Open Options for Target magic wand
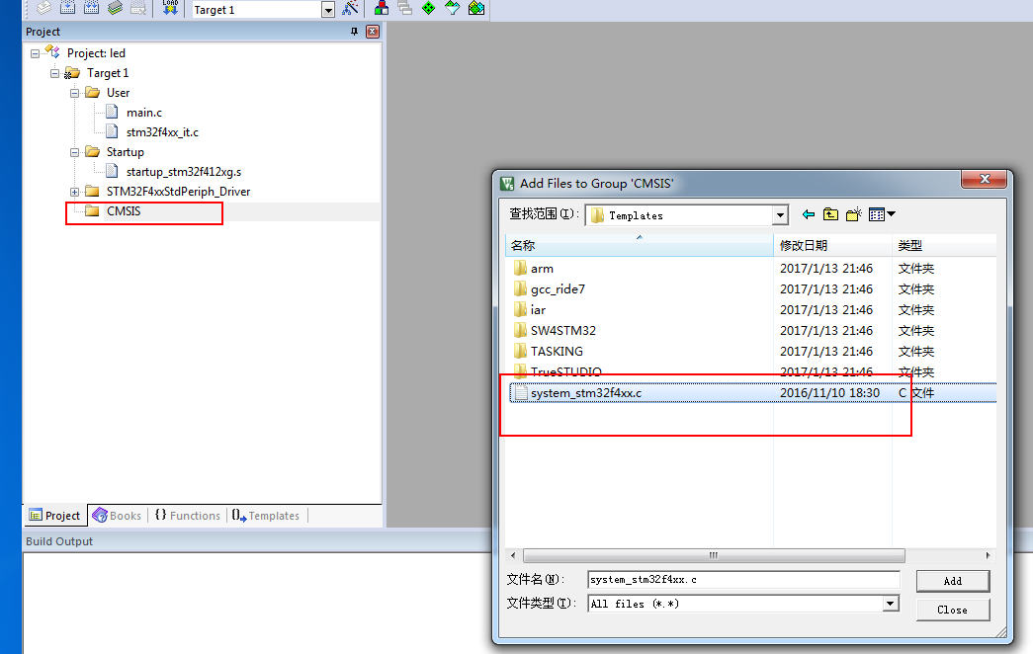Viewport: 1033px width, 654px height. tap(350, 9)
